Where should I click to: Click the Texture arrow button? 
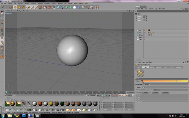(143, 87)
